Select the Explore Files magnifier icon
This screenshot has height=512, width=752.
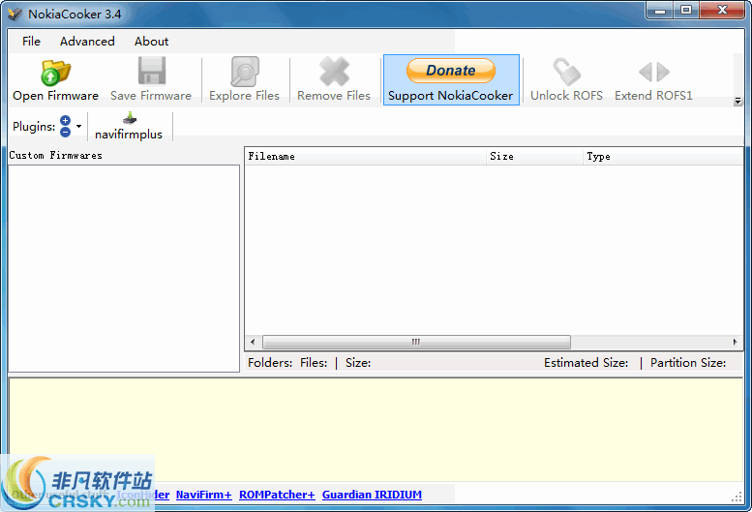coord(245,72)
